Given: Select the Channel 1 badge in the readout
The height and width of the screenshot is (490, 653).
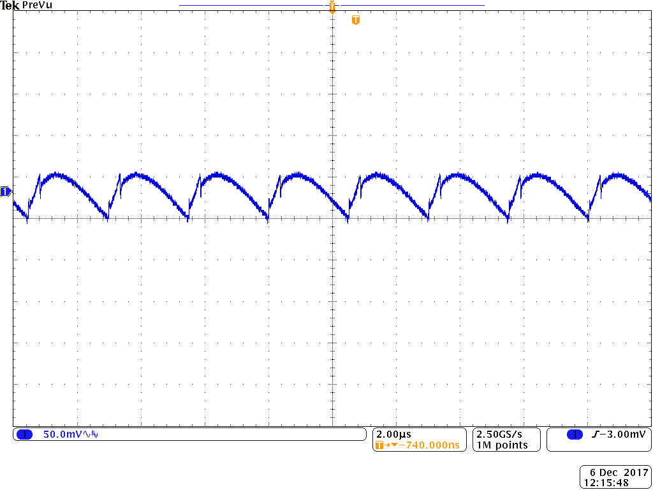Looking at the screenshot, I should [x=26, y=434].
